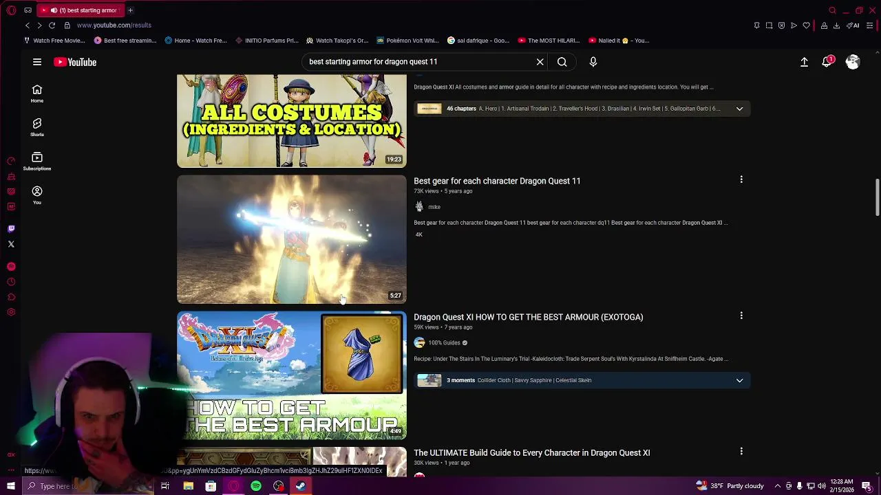The height and width of the screenshot is (495, 881).
Task: Go forward in browser history
Action: tap(39, 25)
